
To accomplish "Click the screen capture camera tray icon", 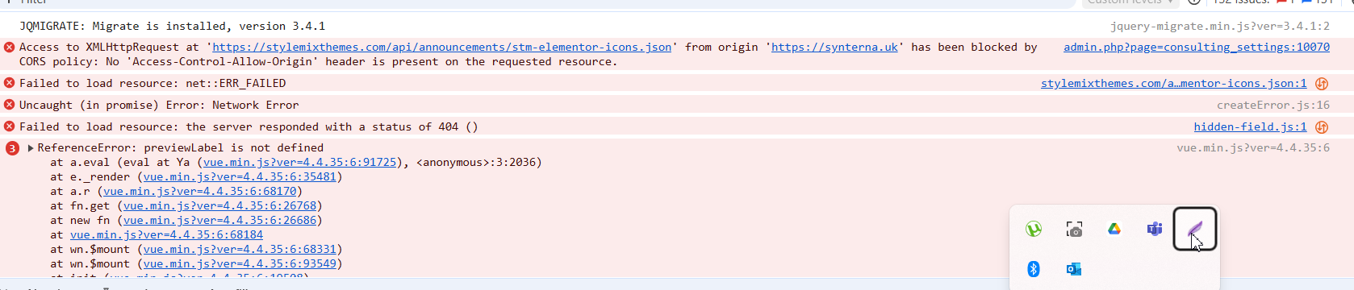I will [x=1074, y=230].
